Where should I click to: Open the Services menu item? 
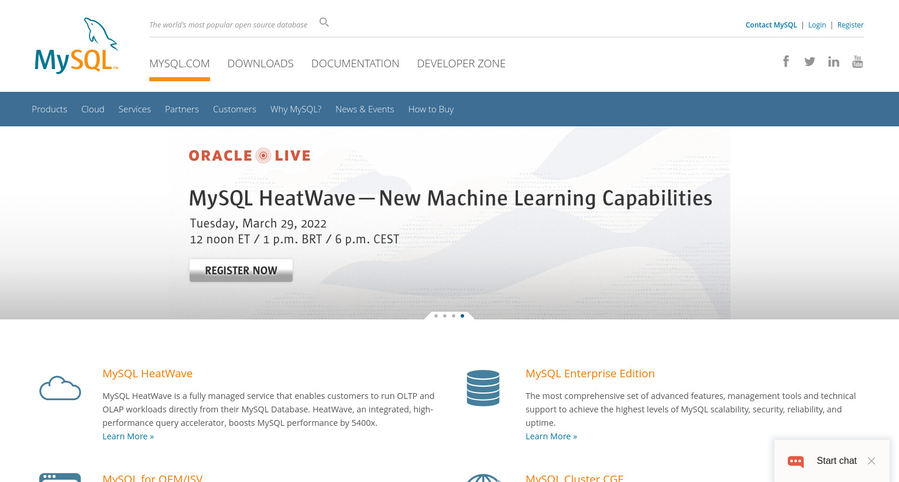click(135, 109)
